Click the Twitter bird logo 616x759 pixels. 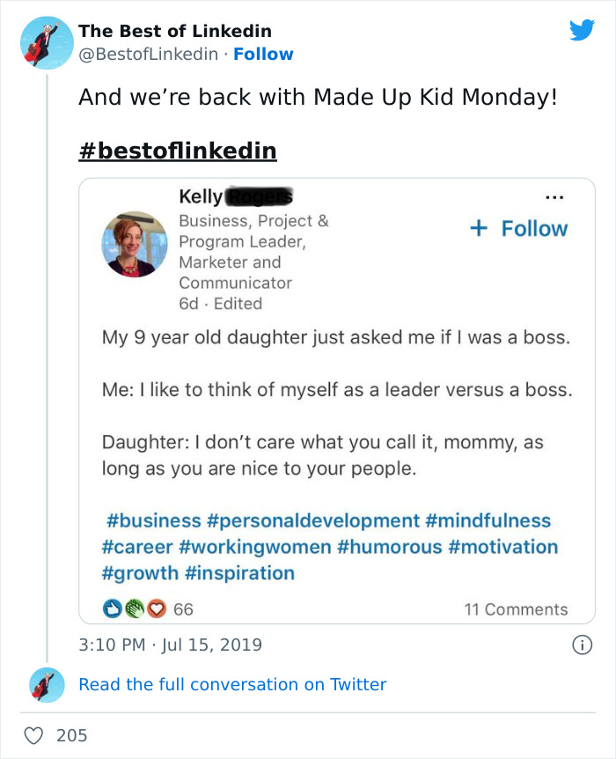pos(582,31)
